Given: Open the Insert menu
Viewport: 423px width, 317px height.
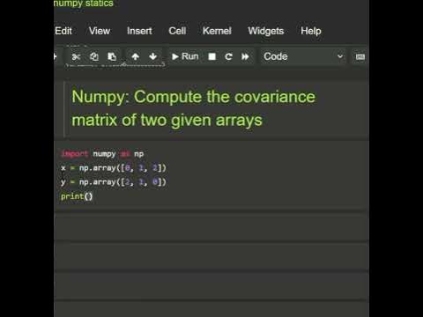Looking at the screenshot, I should pos(139,31).
